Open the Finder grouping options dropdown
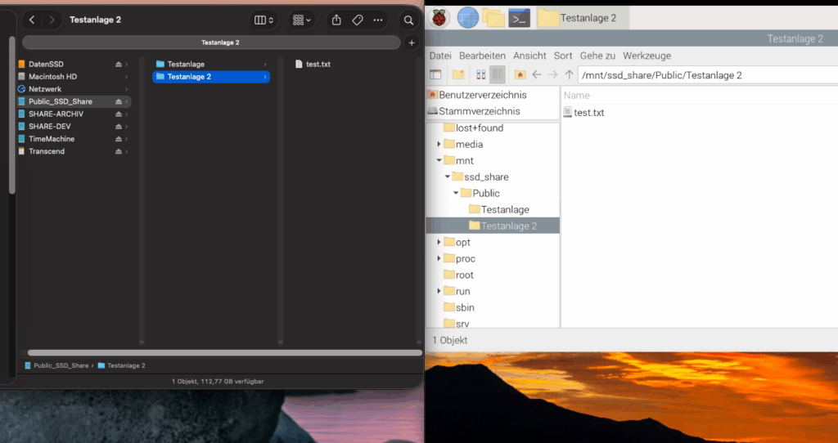 pyautogui.click(x=303, y=20)
